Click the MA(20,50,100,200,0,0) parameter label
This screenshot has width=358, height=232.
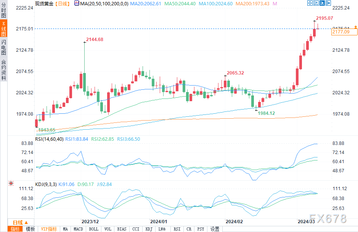104,4
